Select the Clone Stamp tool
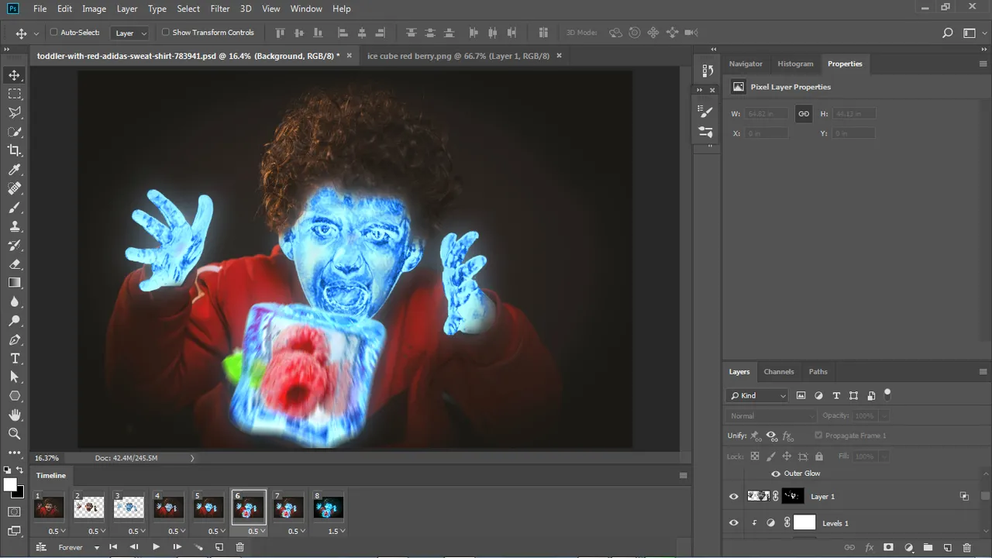The width and height of the screenshot is (992, 558). click(x=15, y=226)
